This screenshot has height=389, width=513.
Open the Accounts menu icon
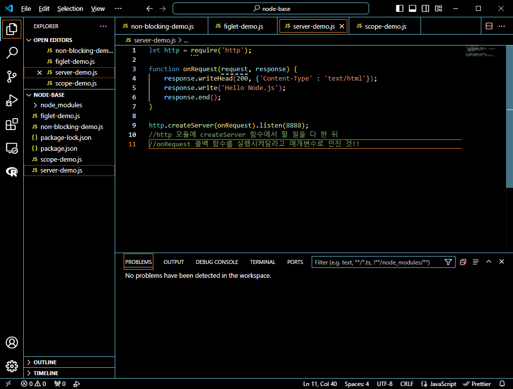click(x=12, y=343)
